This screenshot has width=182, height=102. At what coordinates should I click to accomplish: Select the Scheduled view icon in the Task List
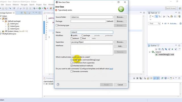tap(160, 16)
